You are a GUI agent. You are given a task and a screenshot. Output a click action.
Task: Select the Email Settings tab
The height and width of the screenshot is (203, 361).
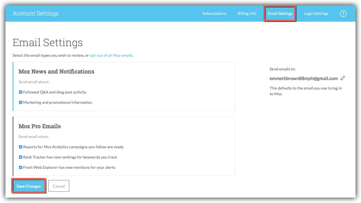(x=280, y=13)
